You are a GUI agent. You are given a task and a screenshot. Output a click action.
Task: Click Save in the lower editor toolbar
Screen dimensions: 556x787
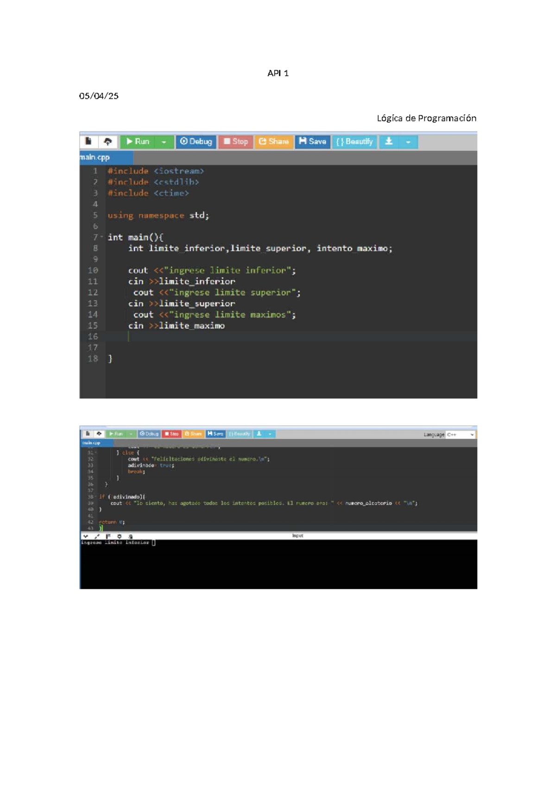215,434
